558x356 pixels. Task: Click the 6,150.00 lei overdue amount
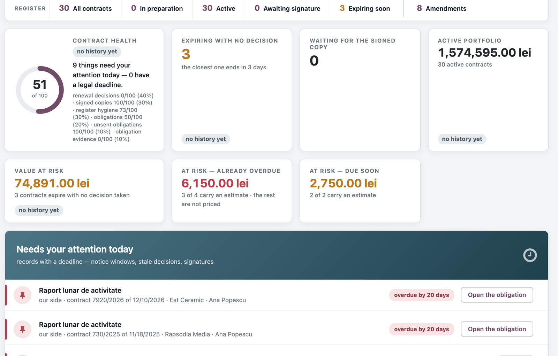tap(215, 183)
